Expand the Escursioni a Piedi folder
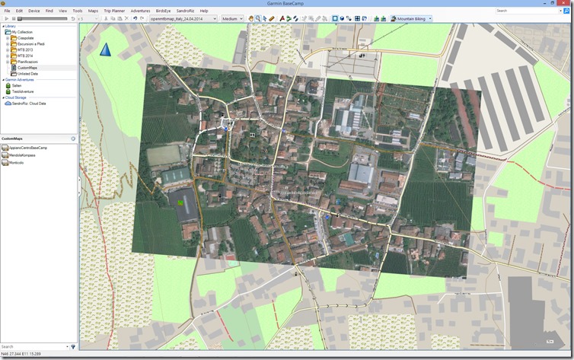 8,44
